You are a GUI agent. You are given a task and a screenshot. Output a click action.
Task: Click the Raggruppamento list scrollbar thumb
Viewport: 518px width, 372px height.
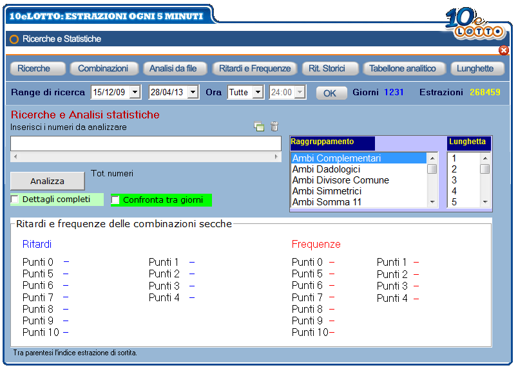tap(432, 169)
